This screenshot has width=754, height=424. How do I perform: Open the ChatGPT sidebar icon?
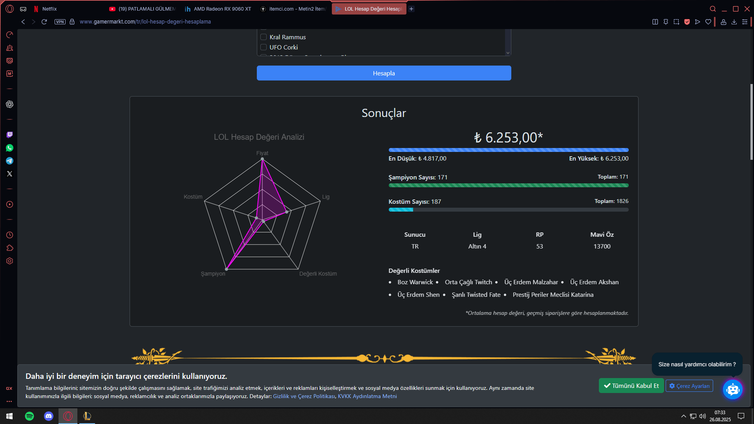click(x=9, y=104)
